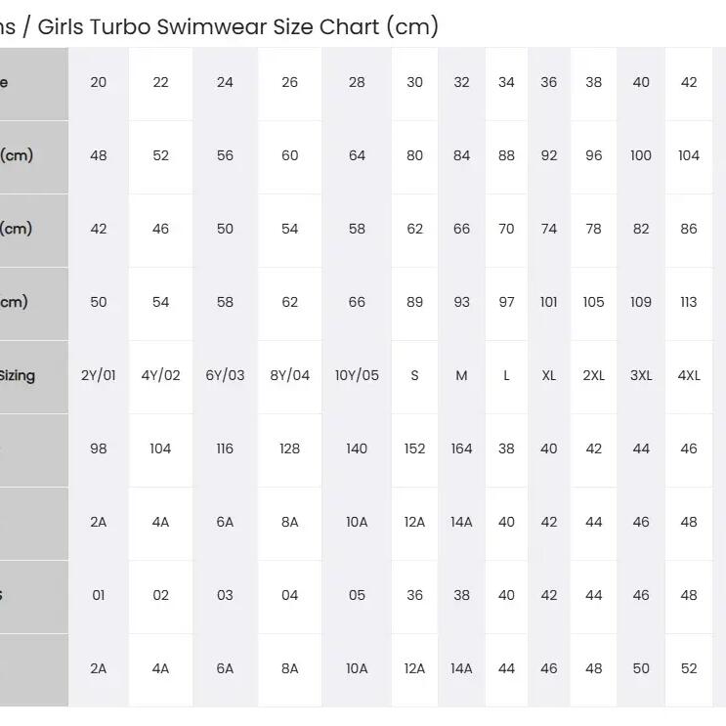Click the cell reading 100 in second row
The image size is (726, 726).
(x=641, y=157)
